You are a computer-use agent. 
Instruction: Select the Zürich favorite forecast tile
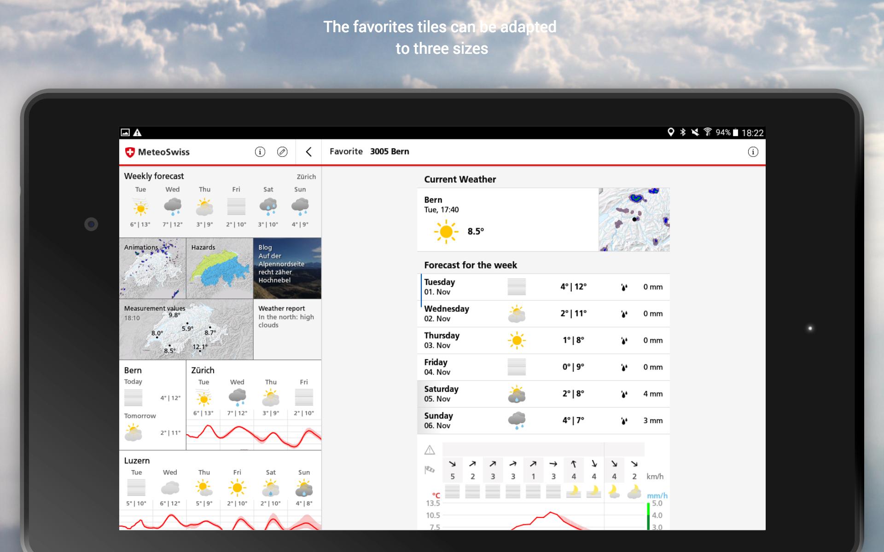tap(254, 405)
